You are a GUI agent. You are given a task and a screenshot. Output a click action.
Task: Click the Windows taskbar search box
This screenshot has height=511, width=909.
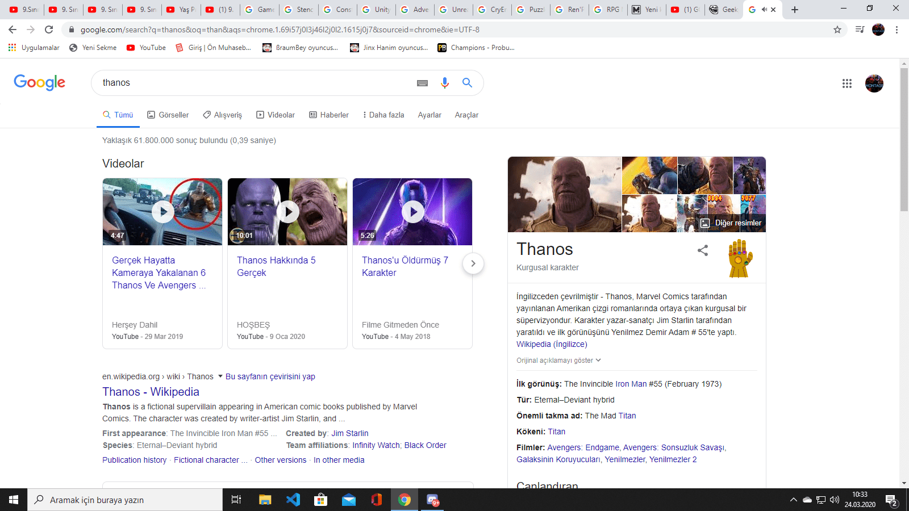click(x=125, y=500)
